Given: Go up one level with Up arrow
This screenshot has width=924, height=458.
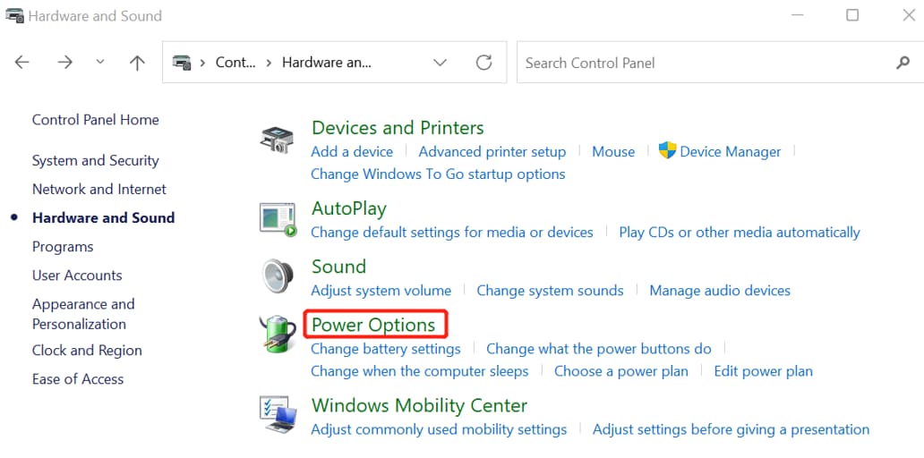Looking at the screenshot, I should tap(137, 63).
